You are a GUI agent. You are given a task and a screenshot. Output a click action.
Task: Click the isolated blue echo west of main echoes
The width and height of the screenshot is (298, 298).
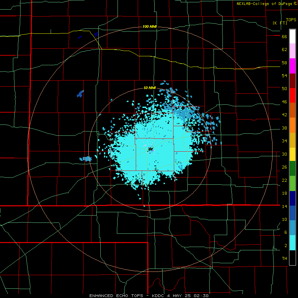pos(86,159)
